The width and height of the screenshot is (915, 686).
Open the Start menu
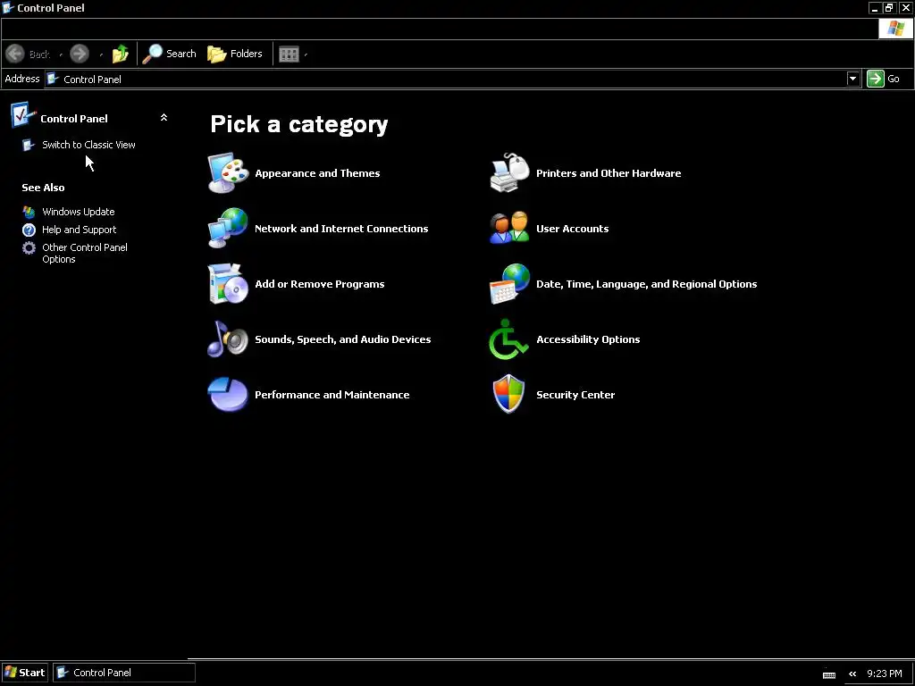tap(24, 673)
